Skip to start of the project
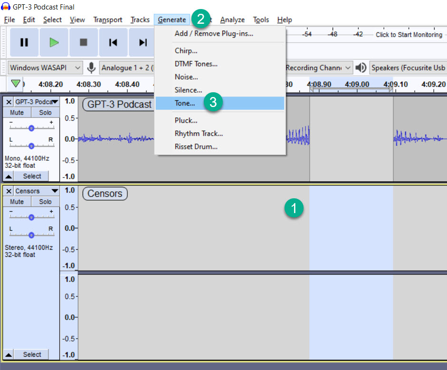 click(x=113, y=42)
